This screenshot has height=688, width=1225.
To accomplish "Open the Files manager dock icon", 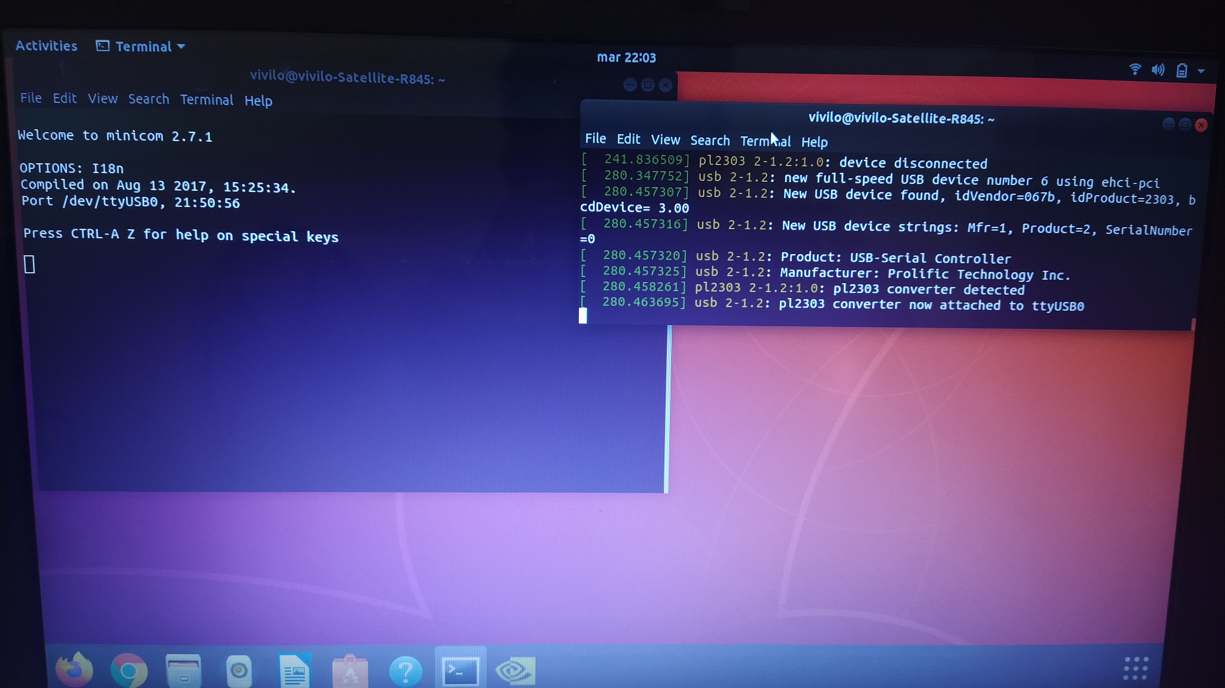I will coord(183,671).
